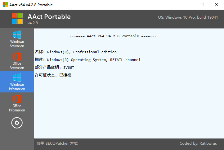Close the AAct Portable window
Image resolution: width=224 pixels, height=150 pixels.
(217, 5)
